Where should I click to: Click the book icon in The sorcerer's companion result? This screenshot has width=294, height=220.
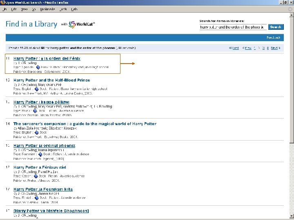(x=37, y=132)
